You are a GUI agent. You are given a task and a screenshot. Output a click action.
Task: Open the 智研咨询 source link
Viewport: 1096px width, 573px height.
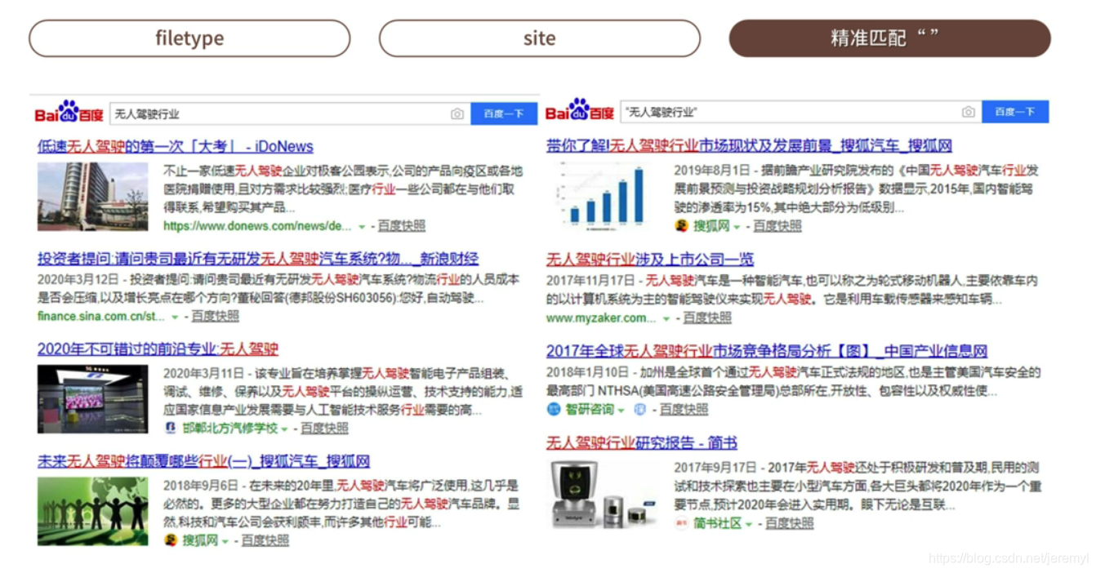(x=590, y=409)
